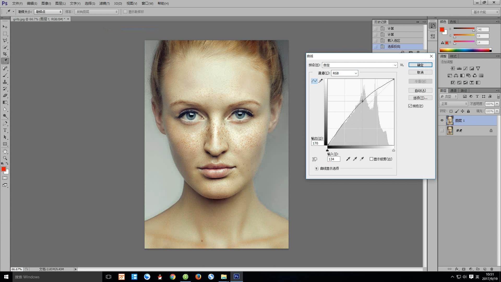This screenshot has height=282, width=501.
Task: Click the 输出 value field
Action: coord(317,143)
